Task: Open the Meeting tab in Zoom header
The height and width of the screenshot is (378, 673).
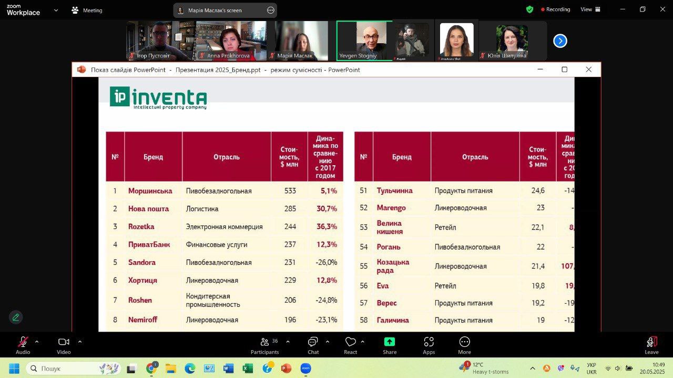Action: [87, 10]
